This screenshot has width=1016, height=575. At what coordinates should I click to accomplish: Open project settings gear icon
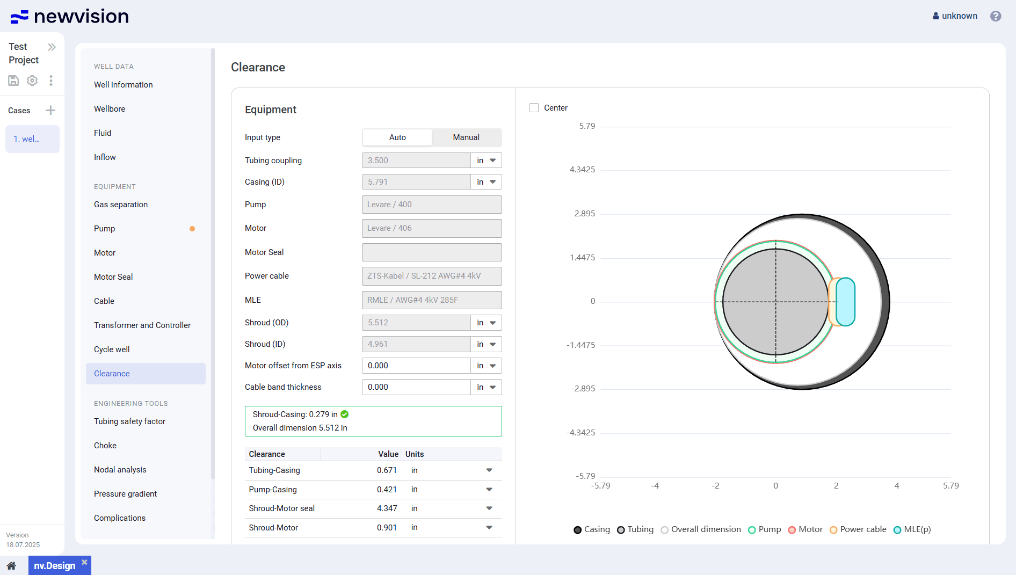pos(32,81)
